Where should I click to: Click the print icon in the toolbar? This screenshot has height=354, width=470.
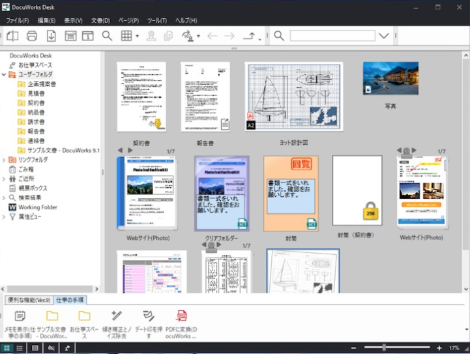[32, 36]
